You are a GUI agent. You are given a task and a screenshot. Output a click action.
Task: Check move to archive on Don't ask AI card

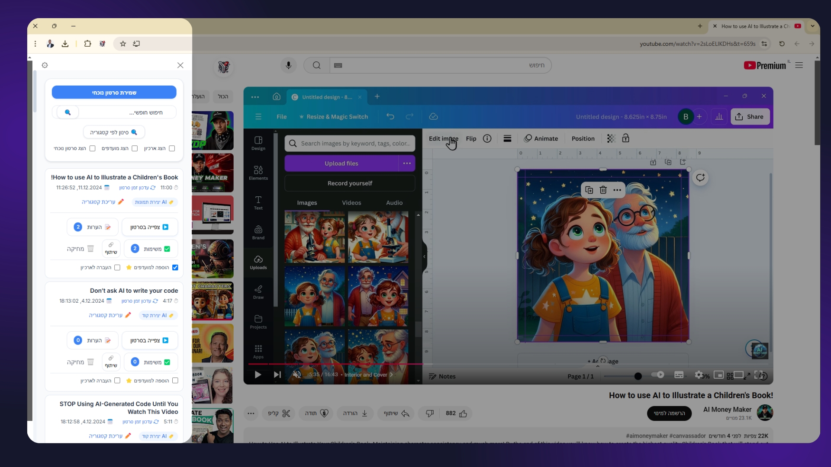click(x=117, y=381)
